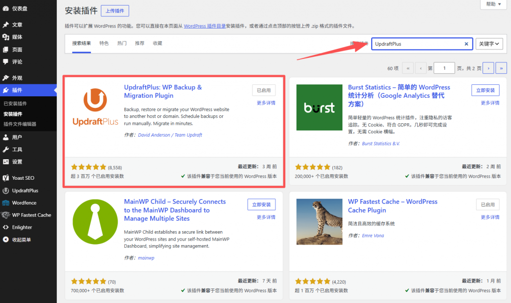Switch to the 收藏 favorites tab

(157, 43)
